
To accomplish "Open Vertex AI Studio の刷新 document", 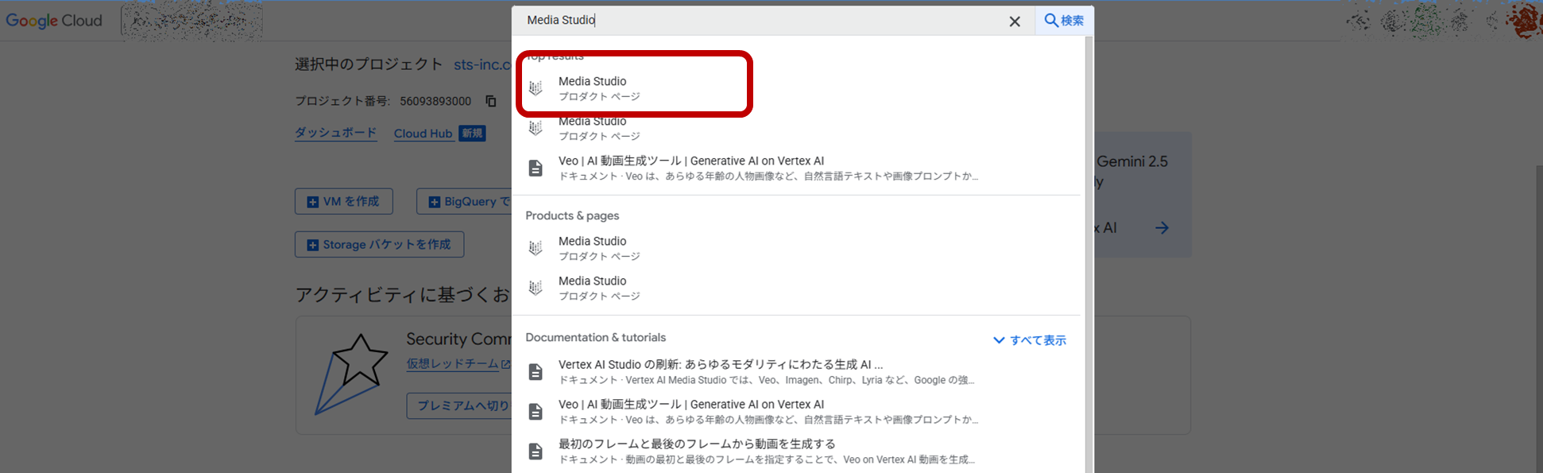I will 796,371.
